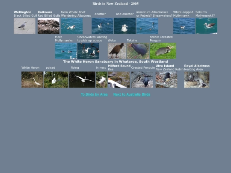
Task: Open the Shearwaters waiting for scraps photo
Action: pos(88,51)
